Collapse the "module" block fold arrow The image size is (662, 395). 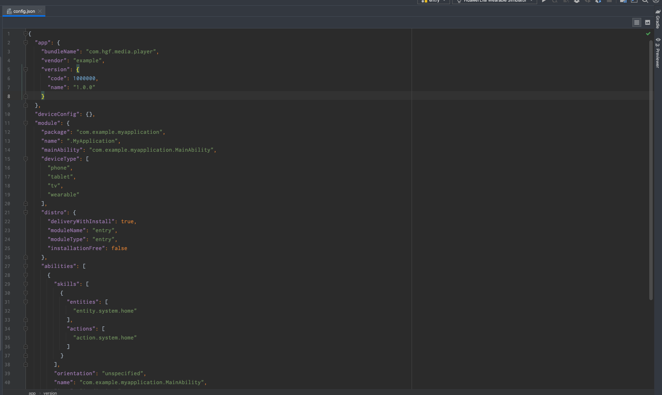click(26, 123)
